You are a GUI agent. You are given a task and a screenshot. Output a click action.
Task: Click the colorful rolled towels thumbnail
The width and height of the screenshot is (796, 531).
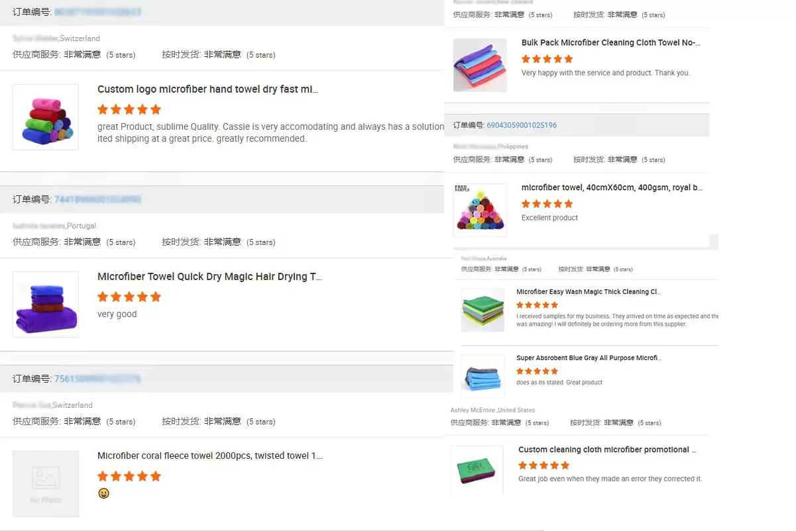click(x=46, y=117)
